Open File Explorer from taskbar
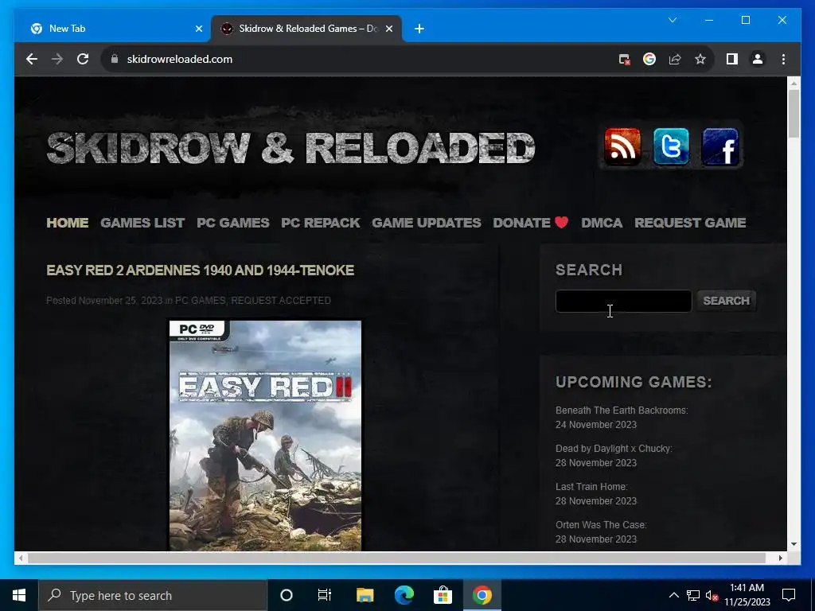Viewport: 815px width, 611px height. (365, 595)
